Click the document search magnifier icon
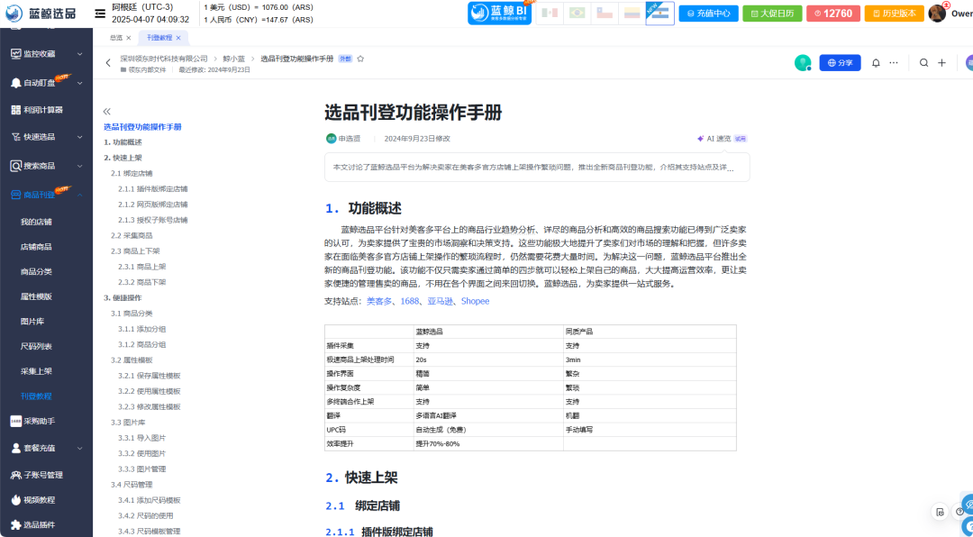Screen dimensions: 973x537 click(924, 63)
